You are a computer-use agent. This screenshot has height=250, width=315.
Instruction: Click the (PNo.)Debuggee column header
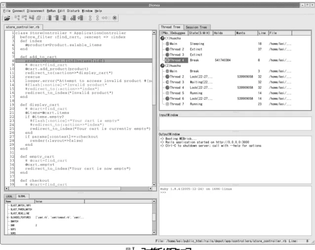coord(174,33)
